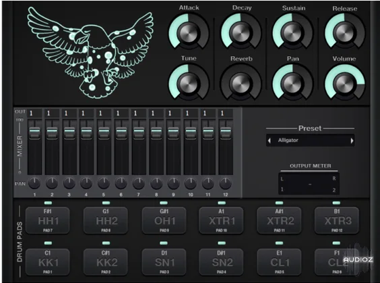Trigger the CL1 drum pad

(279, 262)
